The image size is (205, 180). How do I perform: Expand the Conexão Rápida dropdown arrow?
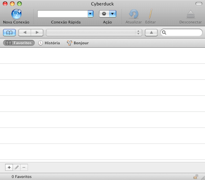90,14
